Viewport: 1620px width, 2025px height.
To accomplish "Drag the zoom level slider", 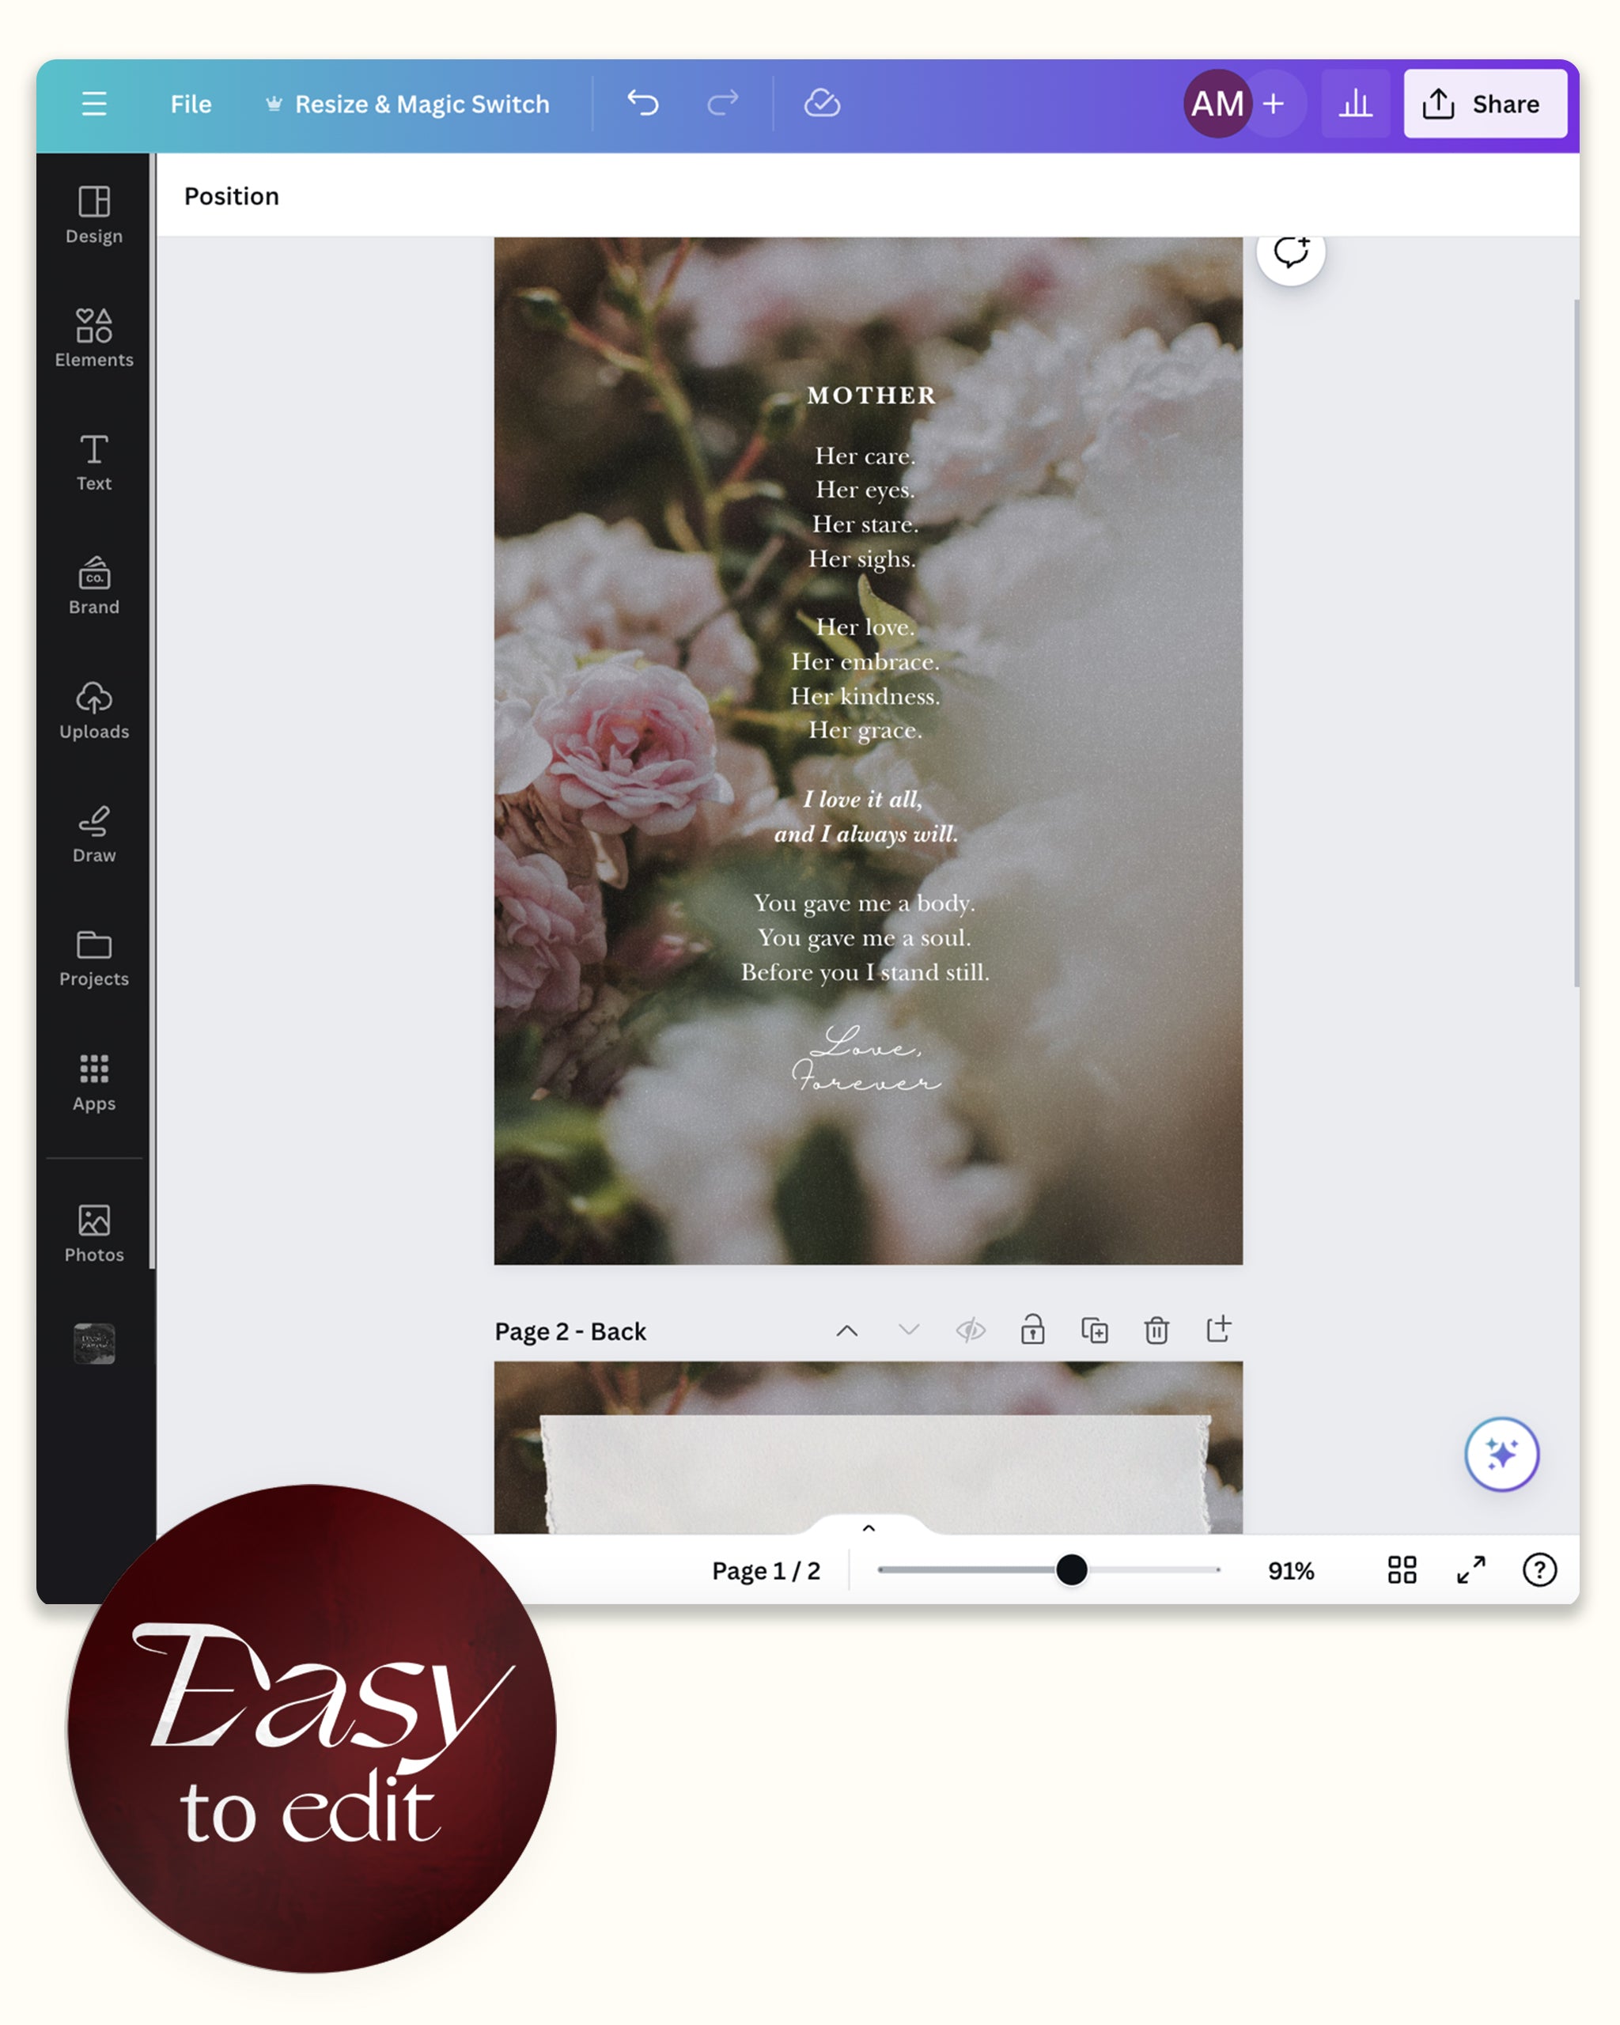I will 1069,1569.
